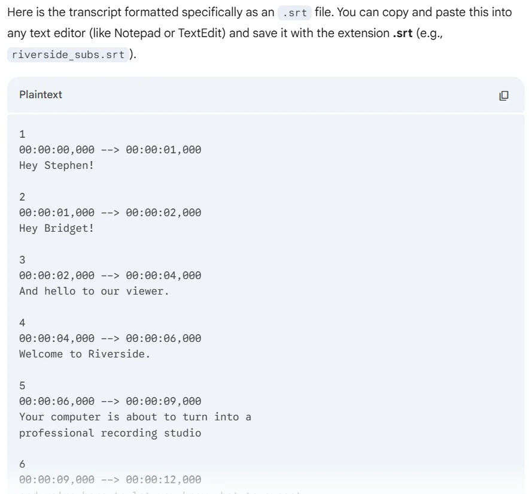
Task: Click the riverside_subs.srt filename code chip
Action: [x=68, y=55]
